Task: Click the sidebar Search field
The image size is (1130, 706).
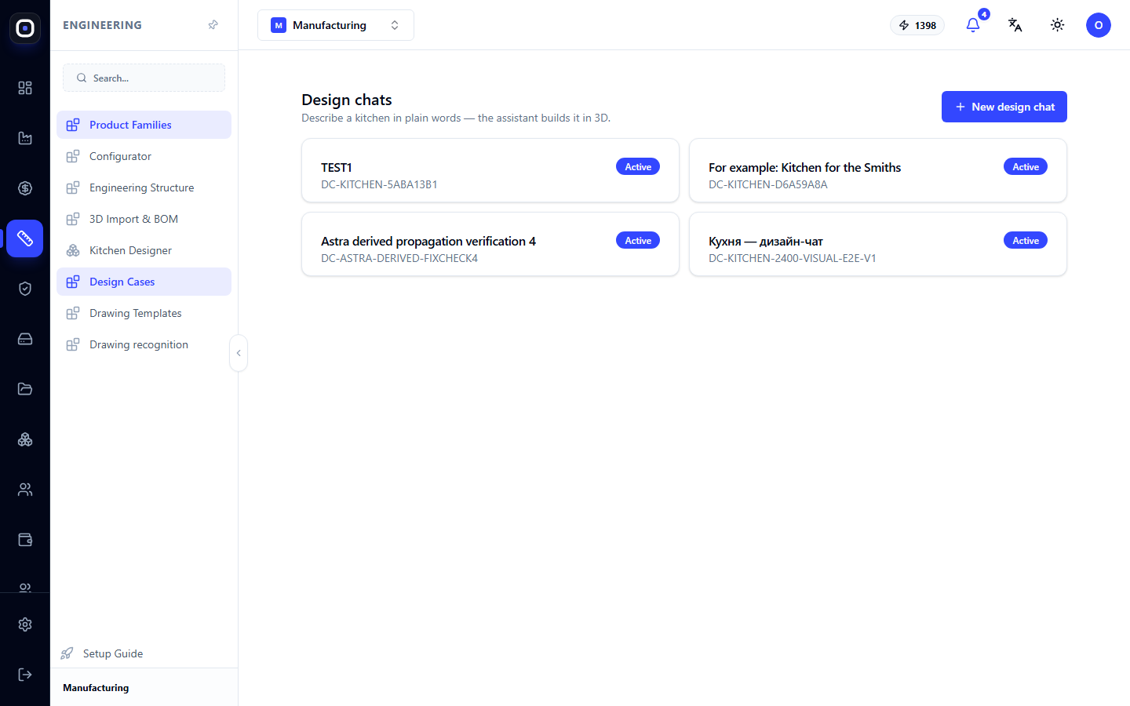Action: [x=144, y=78]
